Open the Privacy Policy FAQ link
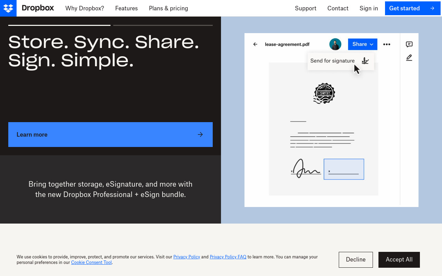 228,257
